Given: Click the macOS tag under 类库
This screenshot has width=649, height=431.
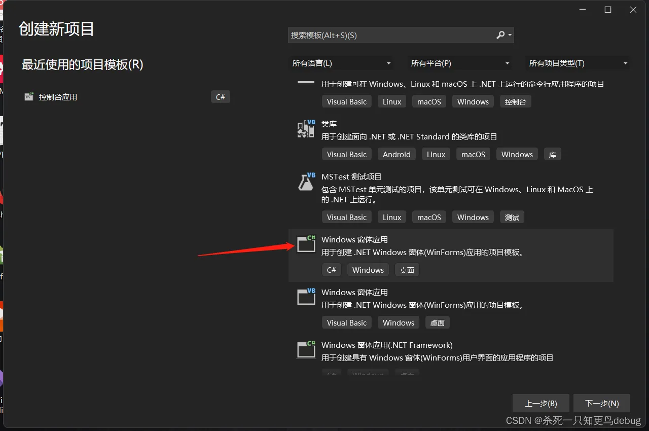Looking at the screenshot, I should (473, 155).
